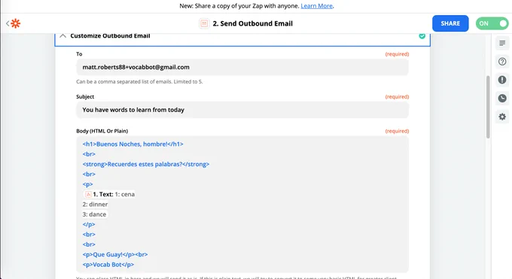Image resolution: width=512 pixels, height=279 pixels.
Task: Click the Body (HTML Or Plain) label
Action: click(102, 131)
